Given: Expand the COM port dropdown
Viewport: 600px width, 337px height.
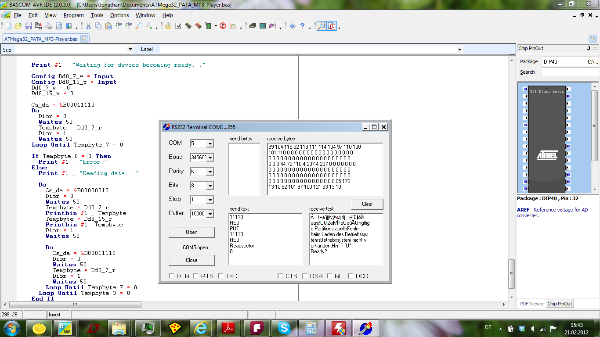Looking at the screenshot, I should [210, 143].
